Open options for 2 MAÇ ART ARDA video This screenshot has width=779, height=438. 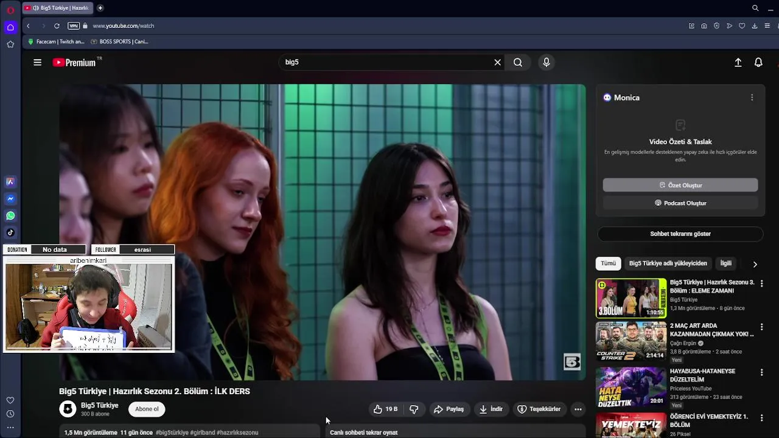(761, 327)
